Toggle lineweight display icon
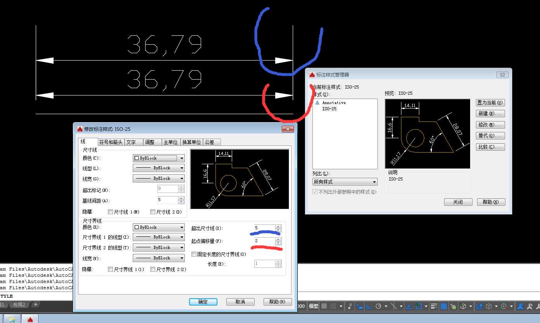The image size is (540, 323). pyautogui.click(x=434, y=306)
